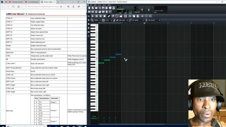Image resolution: width=226 pixels, height=127 pixels.
Task: Open the browser favorites hub icon
Action: [x=68, y=6]
